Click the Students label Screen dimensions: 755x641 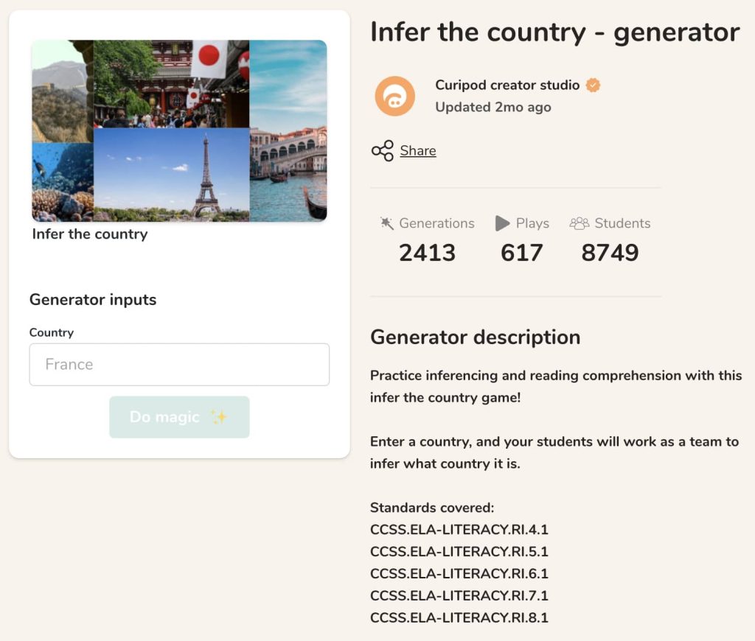tap(622, 223)
